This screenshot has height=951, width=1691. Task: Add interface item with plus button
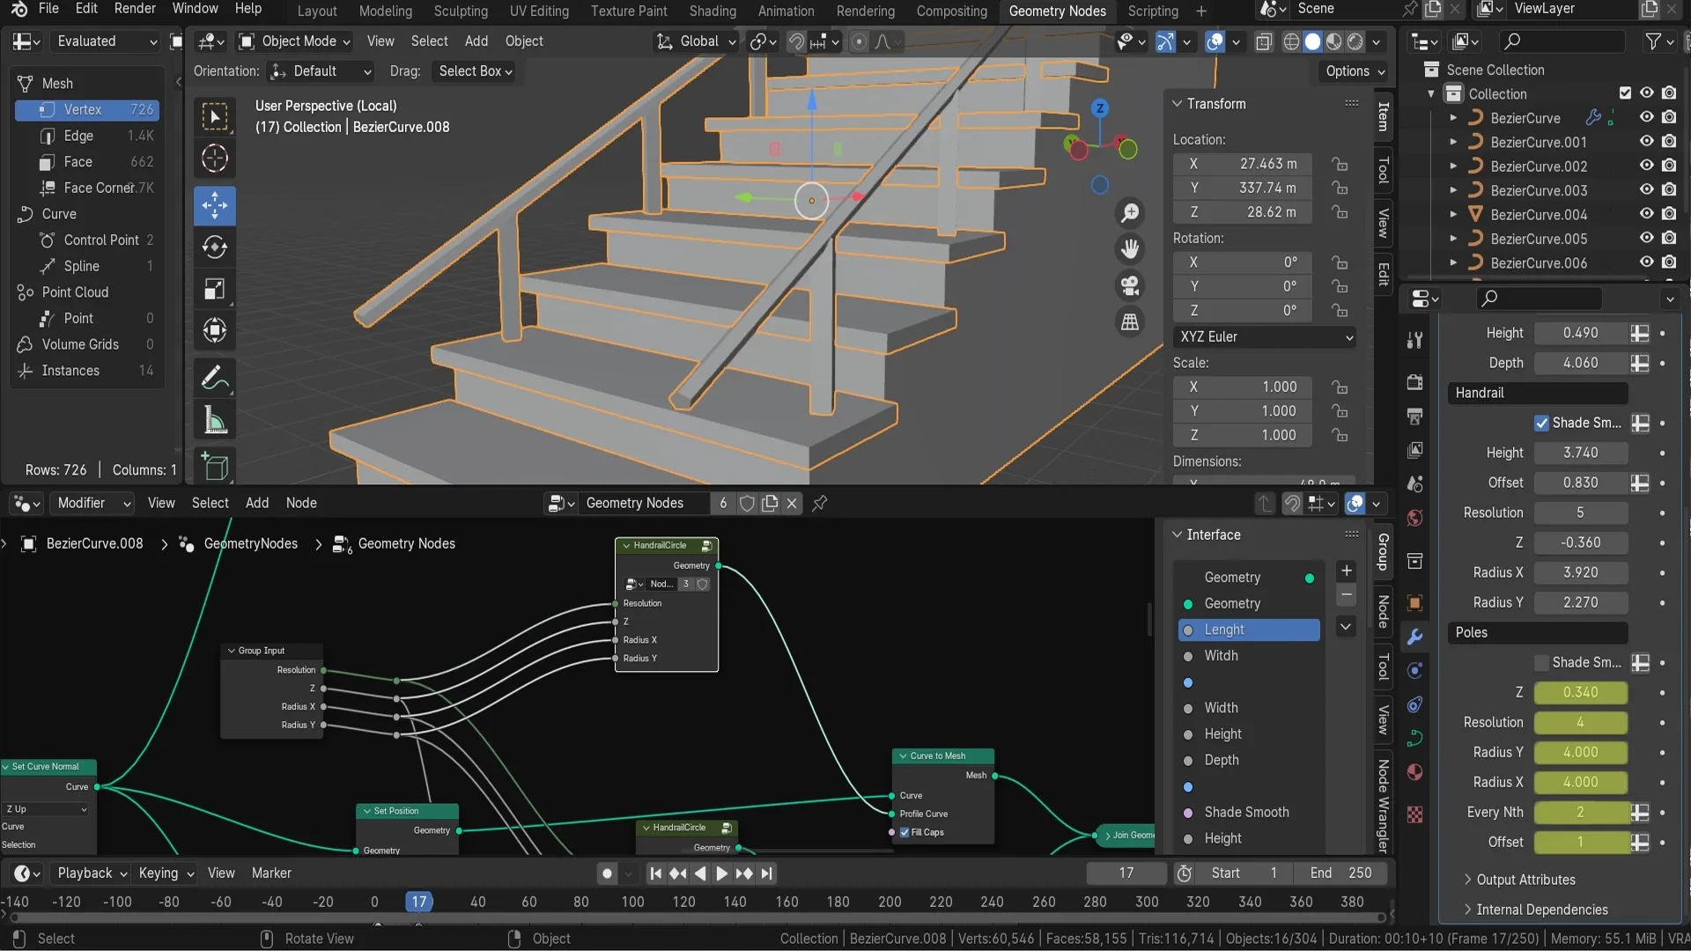pos(1346,571)
